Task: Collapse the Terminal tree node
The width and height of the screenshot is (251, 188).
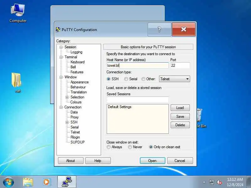Action: click(61, 57)
